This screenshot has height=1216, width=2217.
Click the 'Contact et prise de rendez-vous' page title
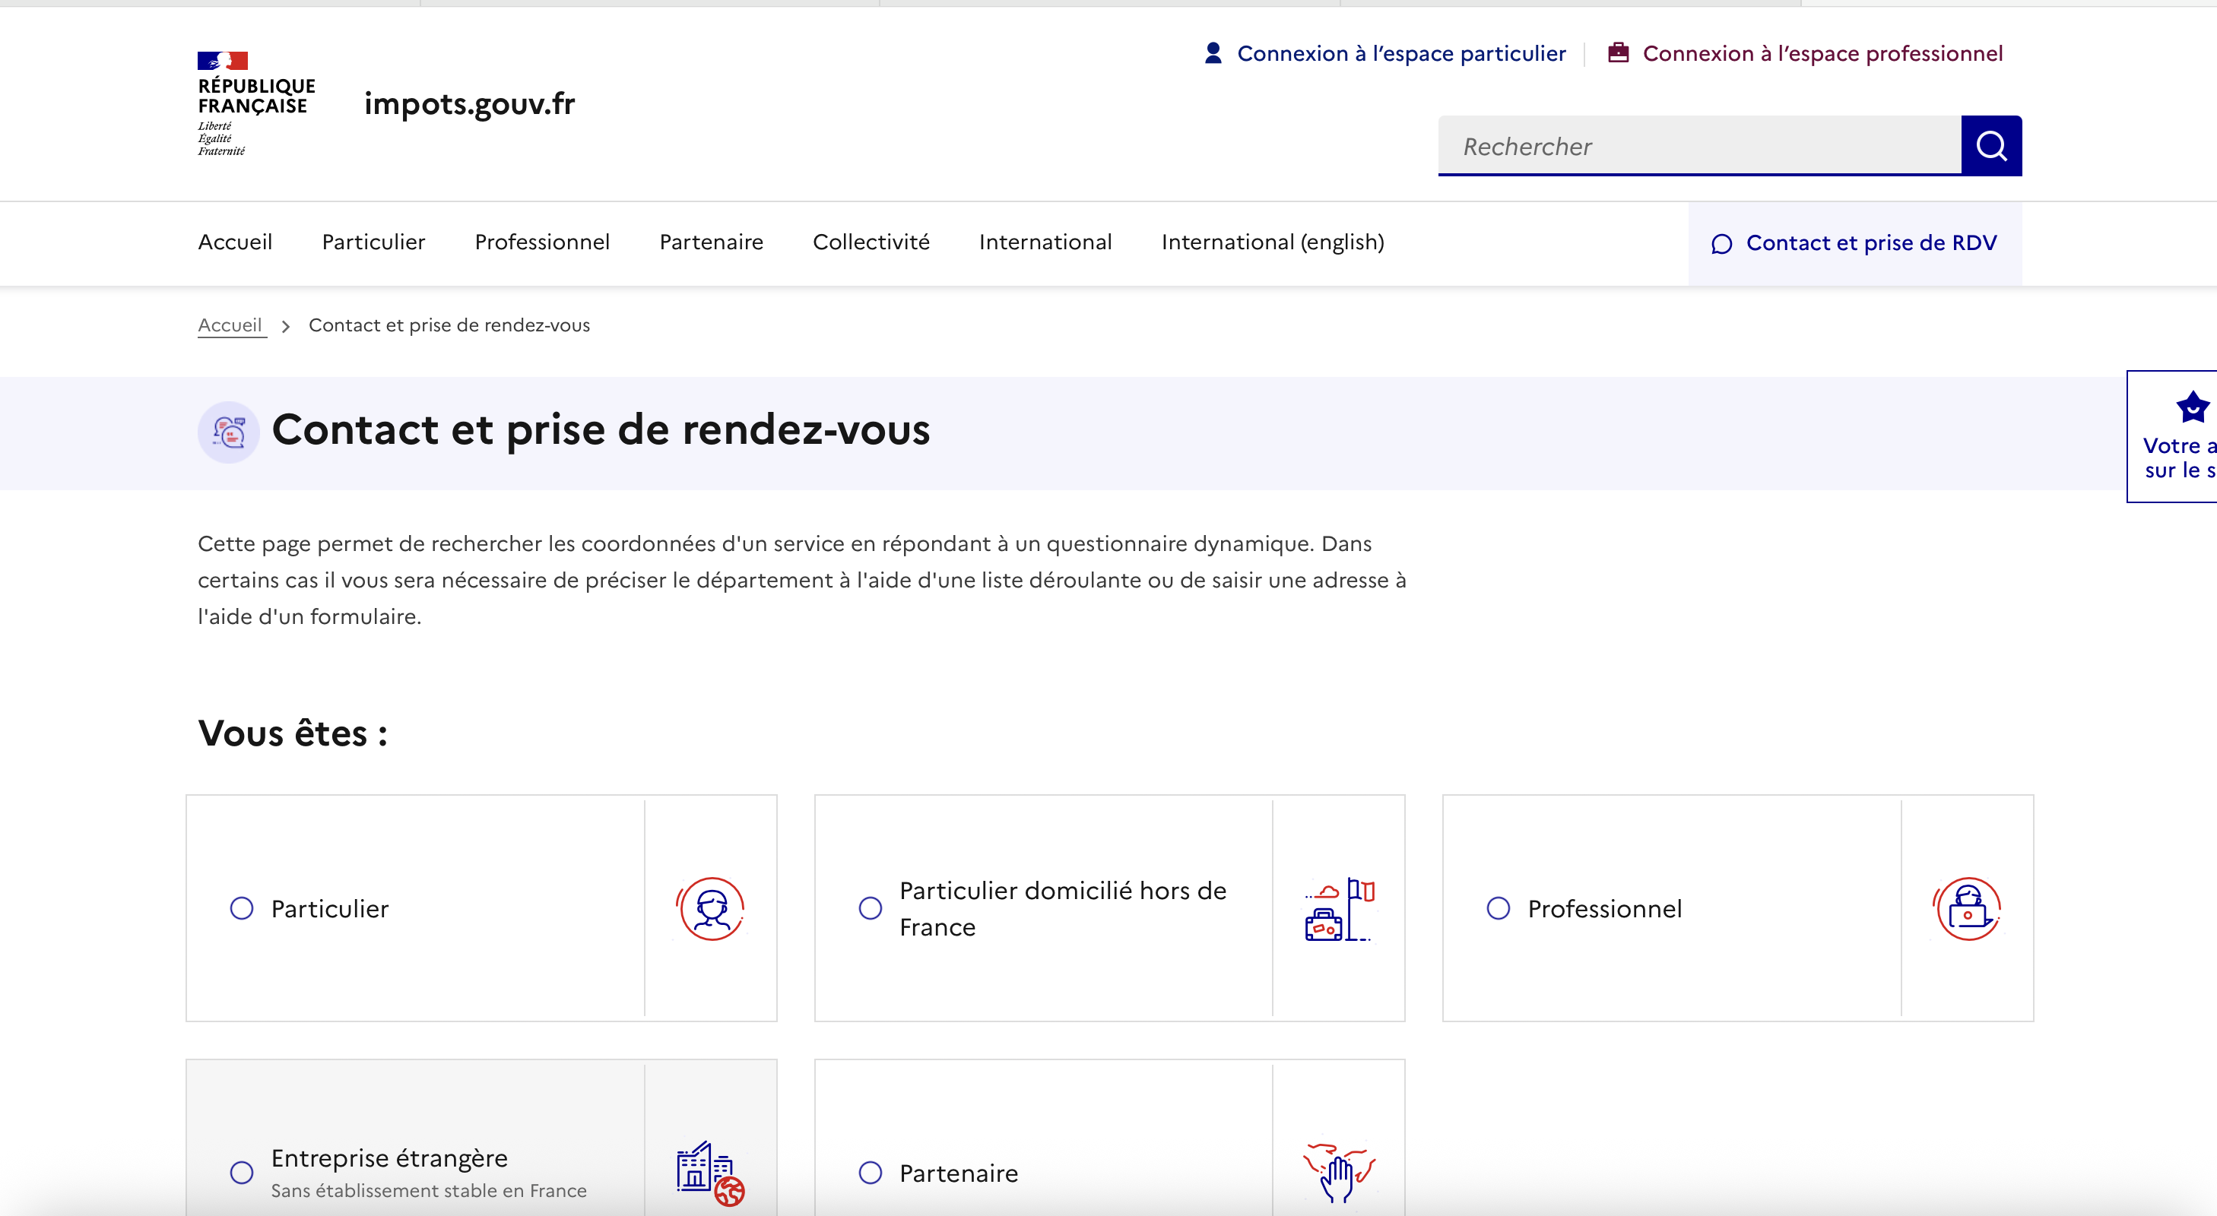pyautogui.click(x=601, y=429)
